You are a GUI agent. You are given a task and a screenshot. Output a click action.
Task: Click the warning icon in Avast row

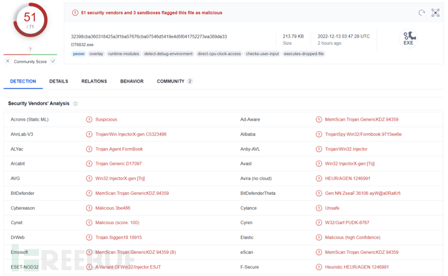[319, 164]
